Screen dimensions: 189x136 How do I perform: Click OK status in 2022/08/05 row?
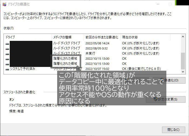pyautogui.click(x=140, y=48)
